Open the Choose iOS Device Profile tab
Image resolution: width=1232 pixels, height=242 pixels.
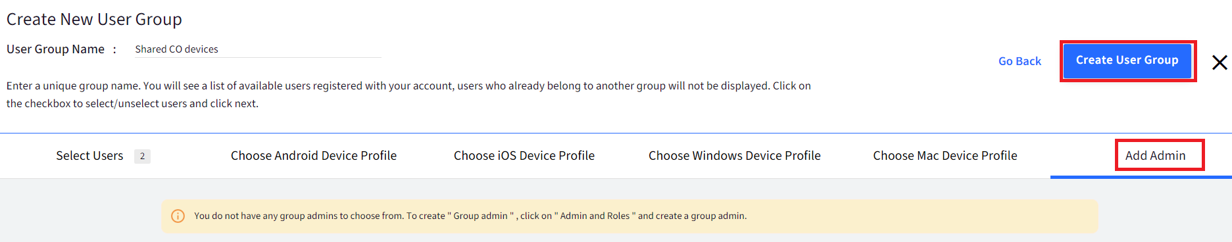[524, 156]
